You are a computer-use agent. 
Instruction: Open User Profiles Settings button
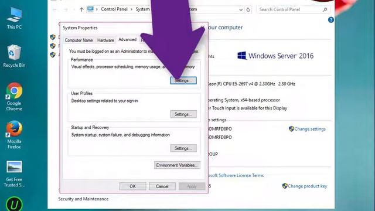point(183,114)
